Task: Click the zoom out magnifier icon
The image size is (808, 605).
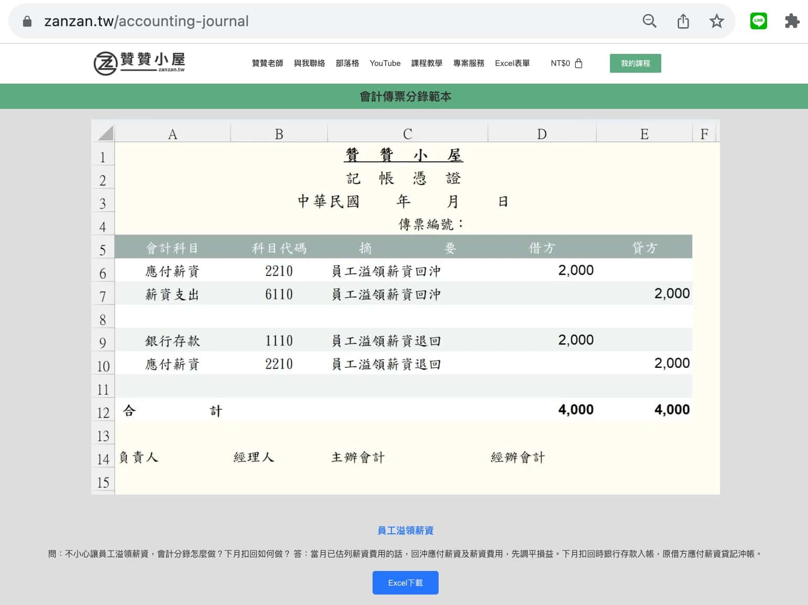Action: coord(649,21)
